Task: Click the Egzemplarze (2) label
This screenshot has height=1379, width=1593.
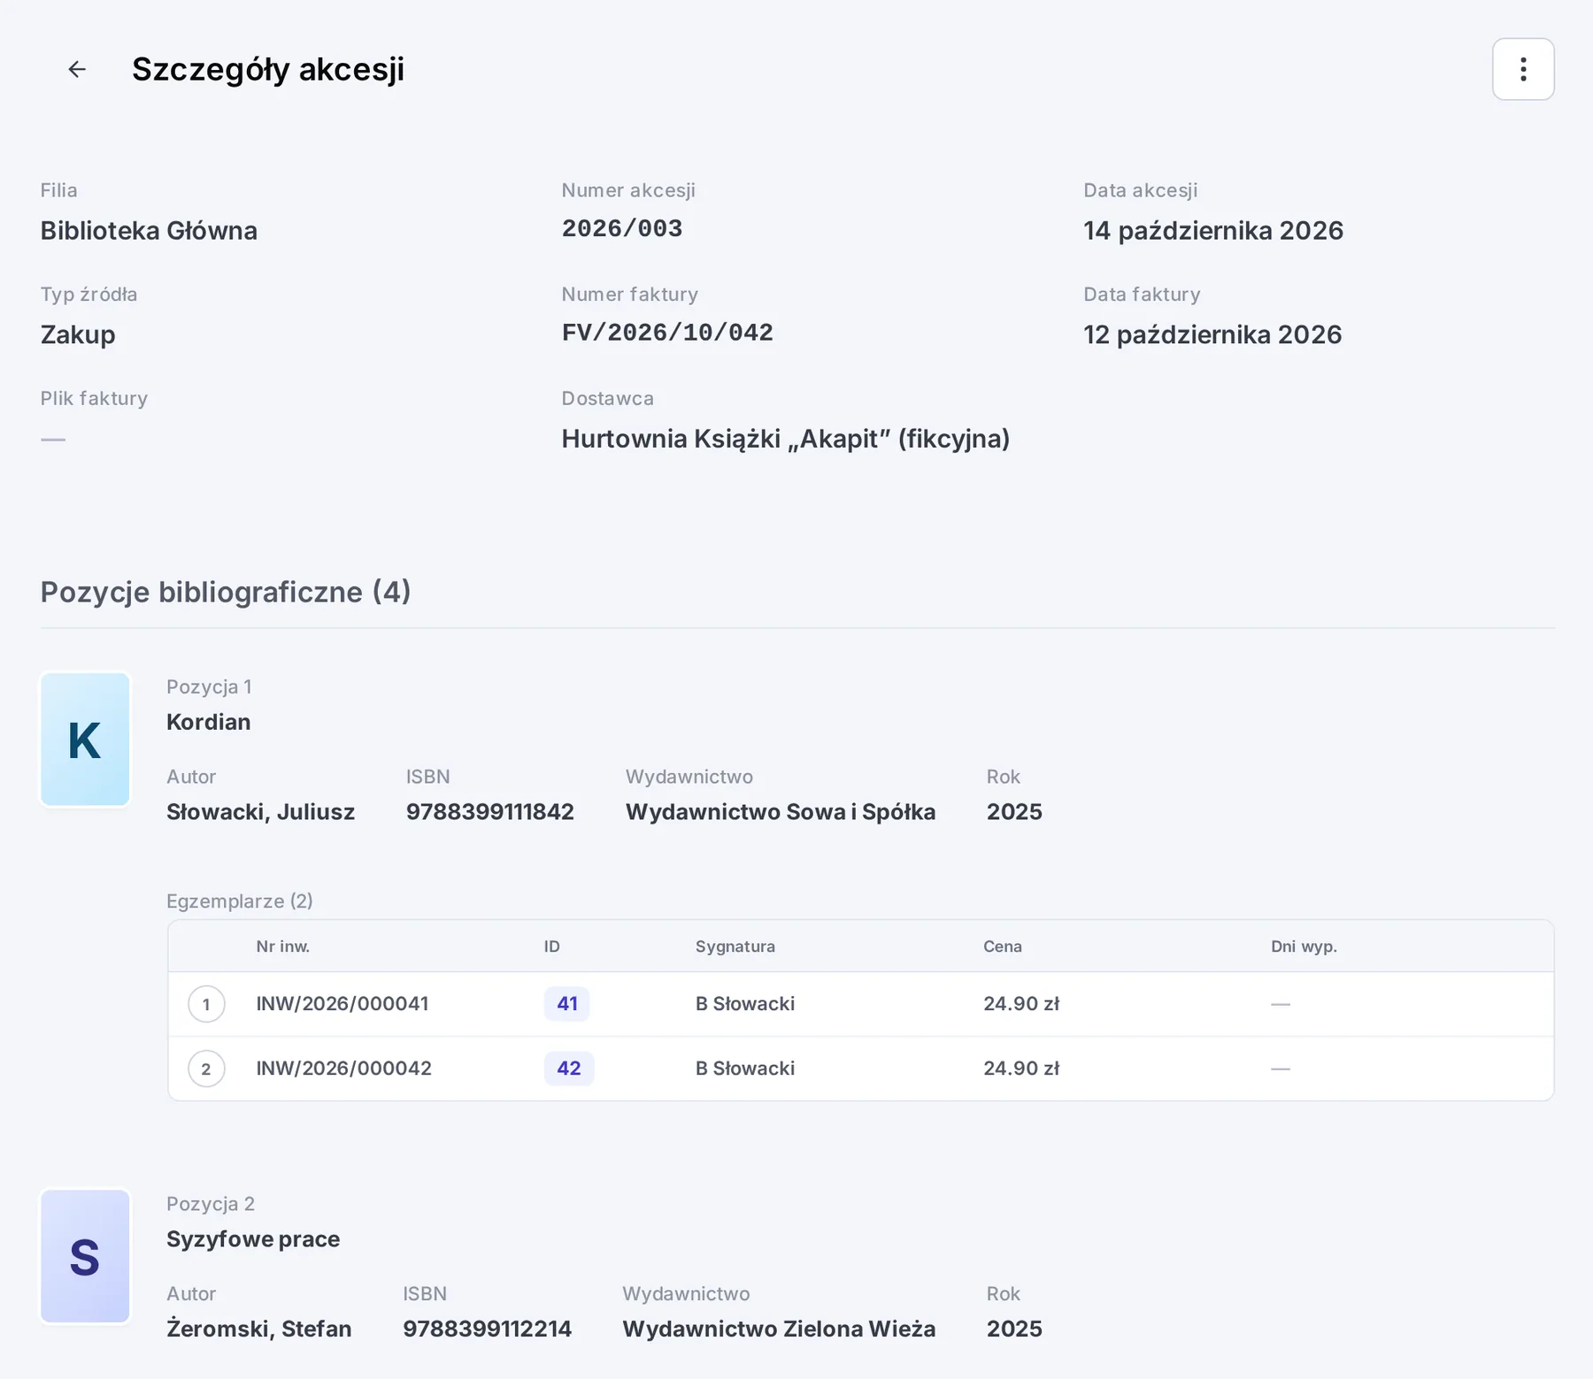Action: [x=240, y=901]
